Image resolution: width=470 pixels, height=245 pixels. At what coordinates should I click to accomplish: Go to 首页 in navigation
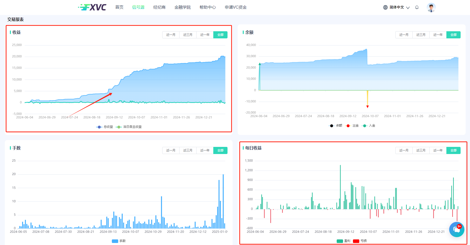pos(119,7)
